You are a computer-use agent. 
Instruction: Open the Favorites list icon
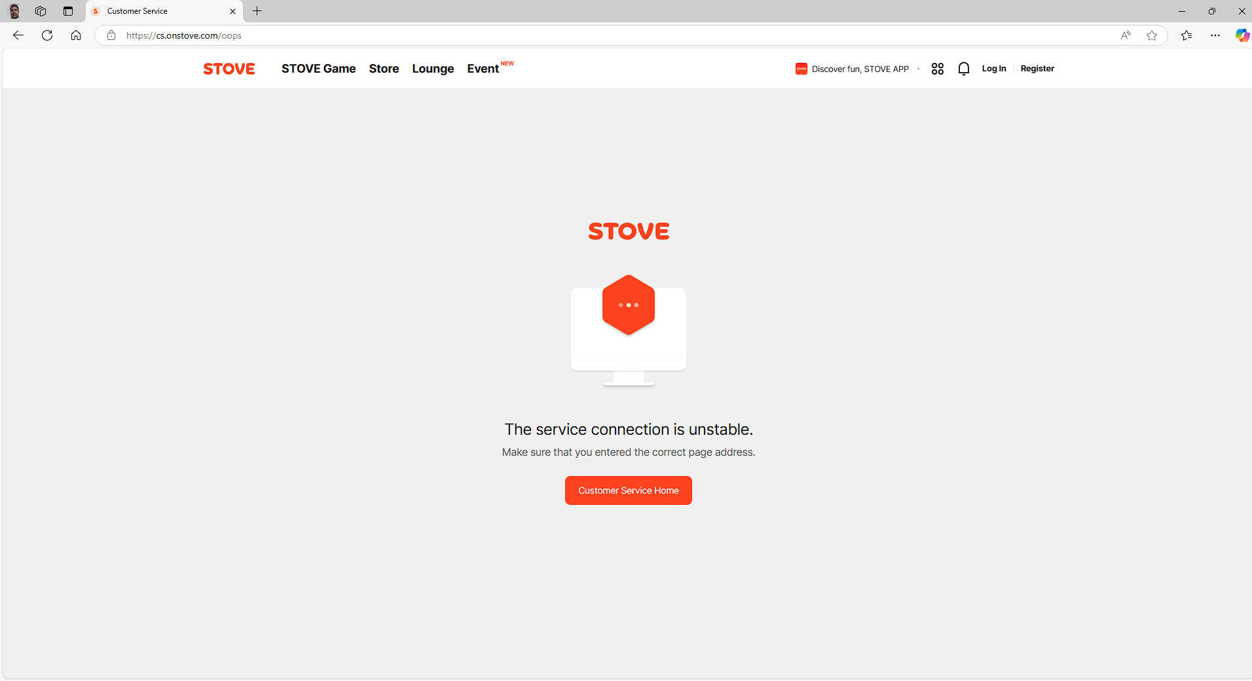coord(1187,35)
